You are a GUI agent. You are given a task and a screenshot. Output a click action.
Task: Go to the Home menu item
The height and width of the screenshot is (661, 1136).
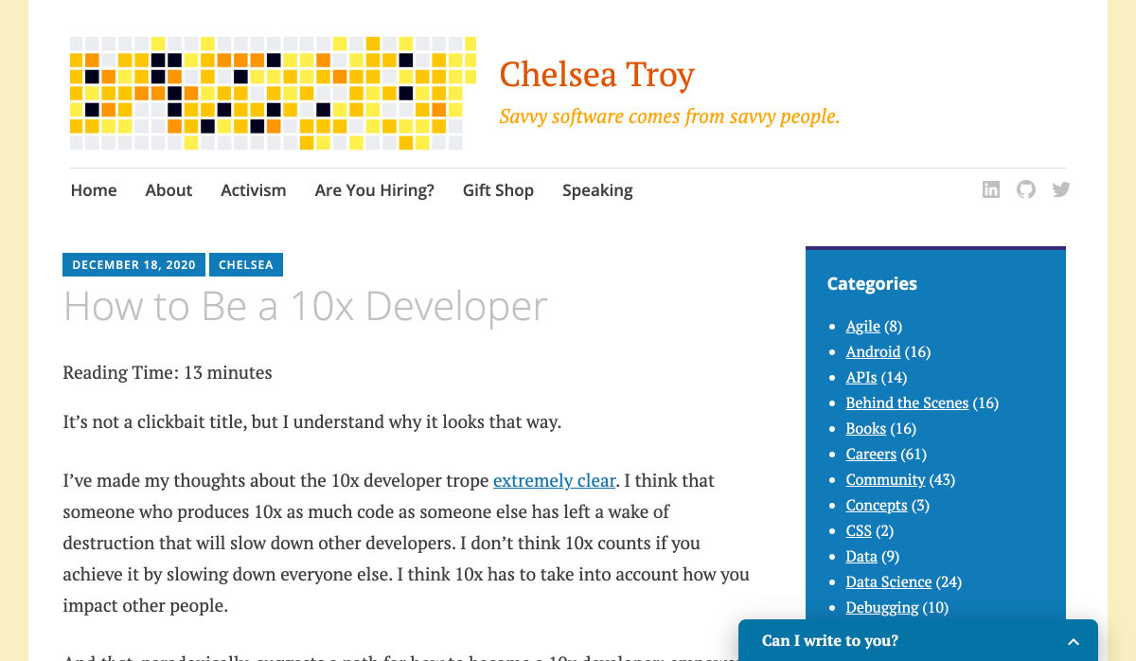pyautogui.click(x=94, y=190)
